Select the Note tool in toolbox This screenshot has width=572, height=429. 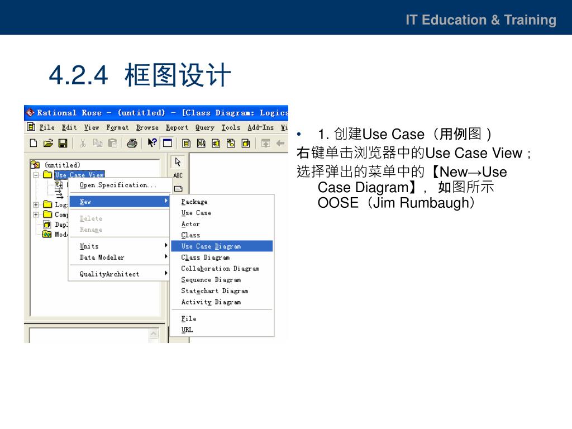coord(178,189)
